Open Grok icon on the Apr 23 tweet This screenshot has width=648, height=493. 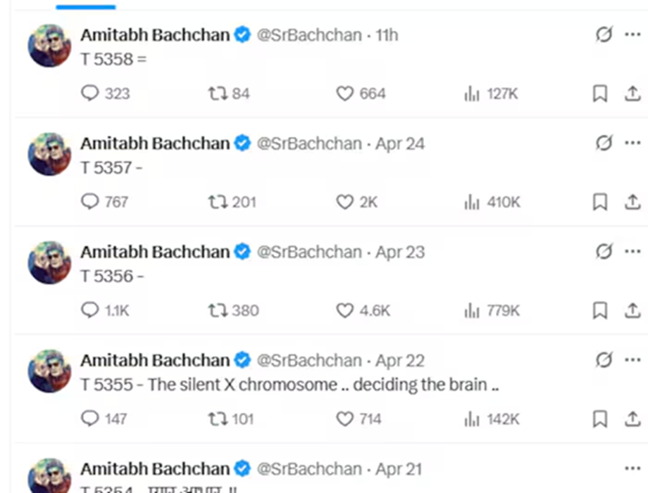tap(604, 252)
